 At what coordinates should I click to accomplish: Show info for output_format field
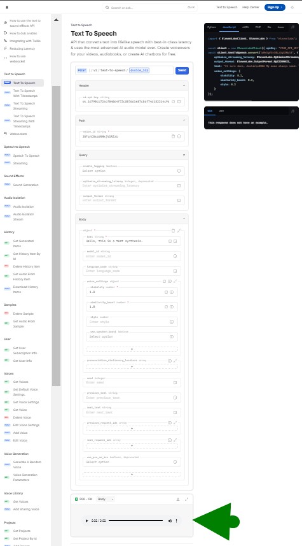pyautogui.click(x=179, y=200)
